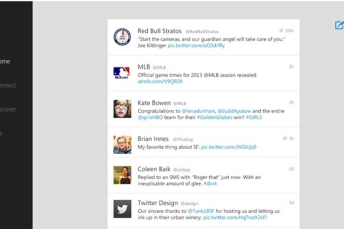Click the 2d timestamp on Coleen Baik's tweet
The width and height of the screenshot is (344, 229).
coord(291,169)
